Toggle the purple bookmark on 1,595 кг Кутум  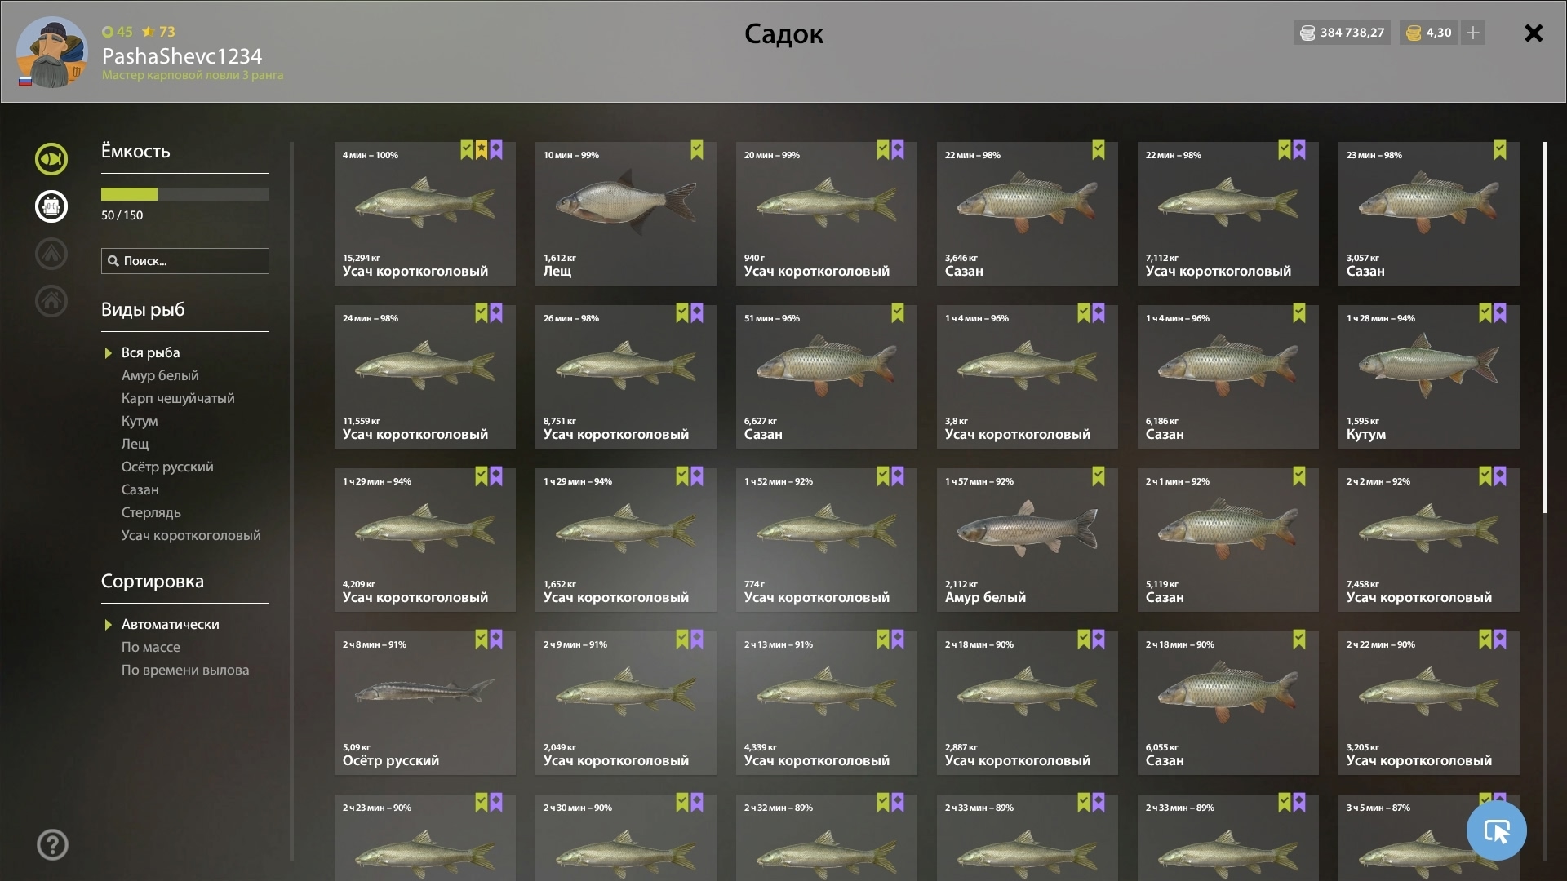coord(1500,313)
